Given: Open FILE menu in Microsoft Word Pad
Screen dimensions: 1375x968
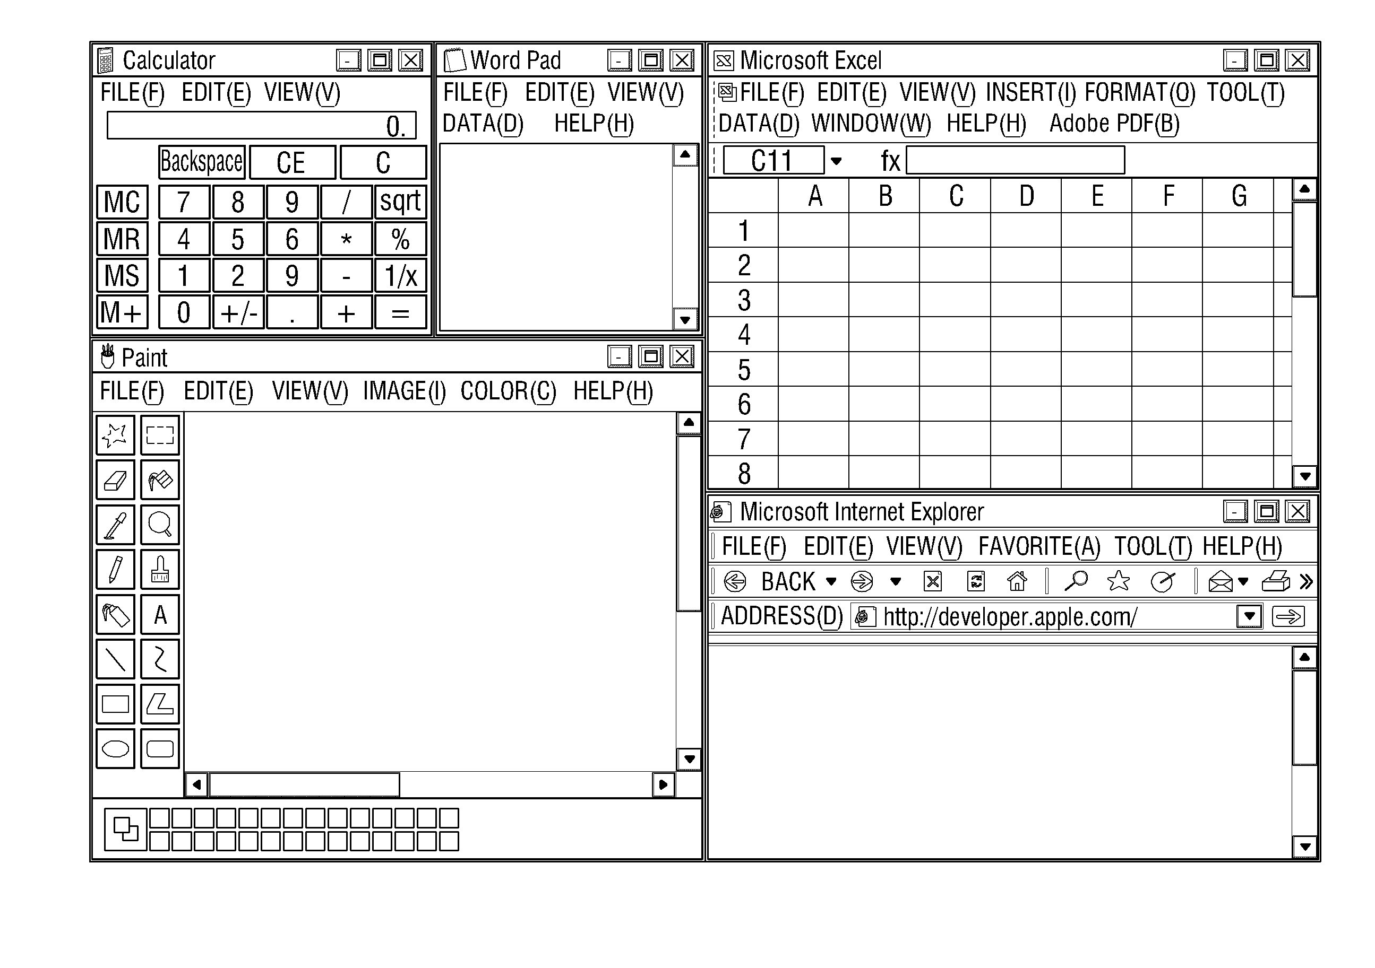Looking at the screenshot, I should point(471,93).
